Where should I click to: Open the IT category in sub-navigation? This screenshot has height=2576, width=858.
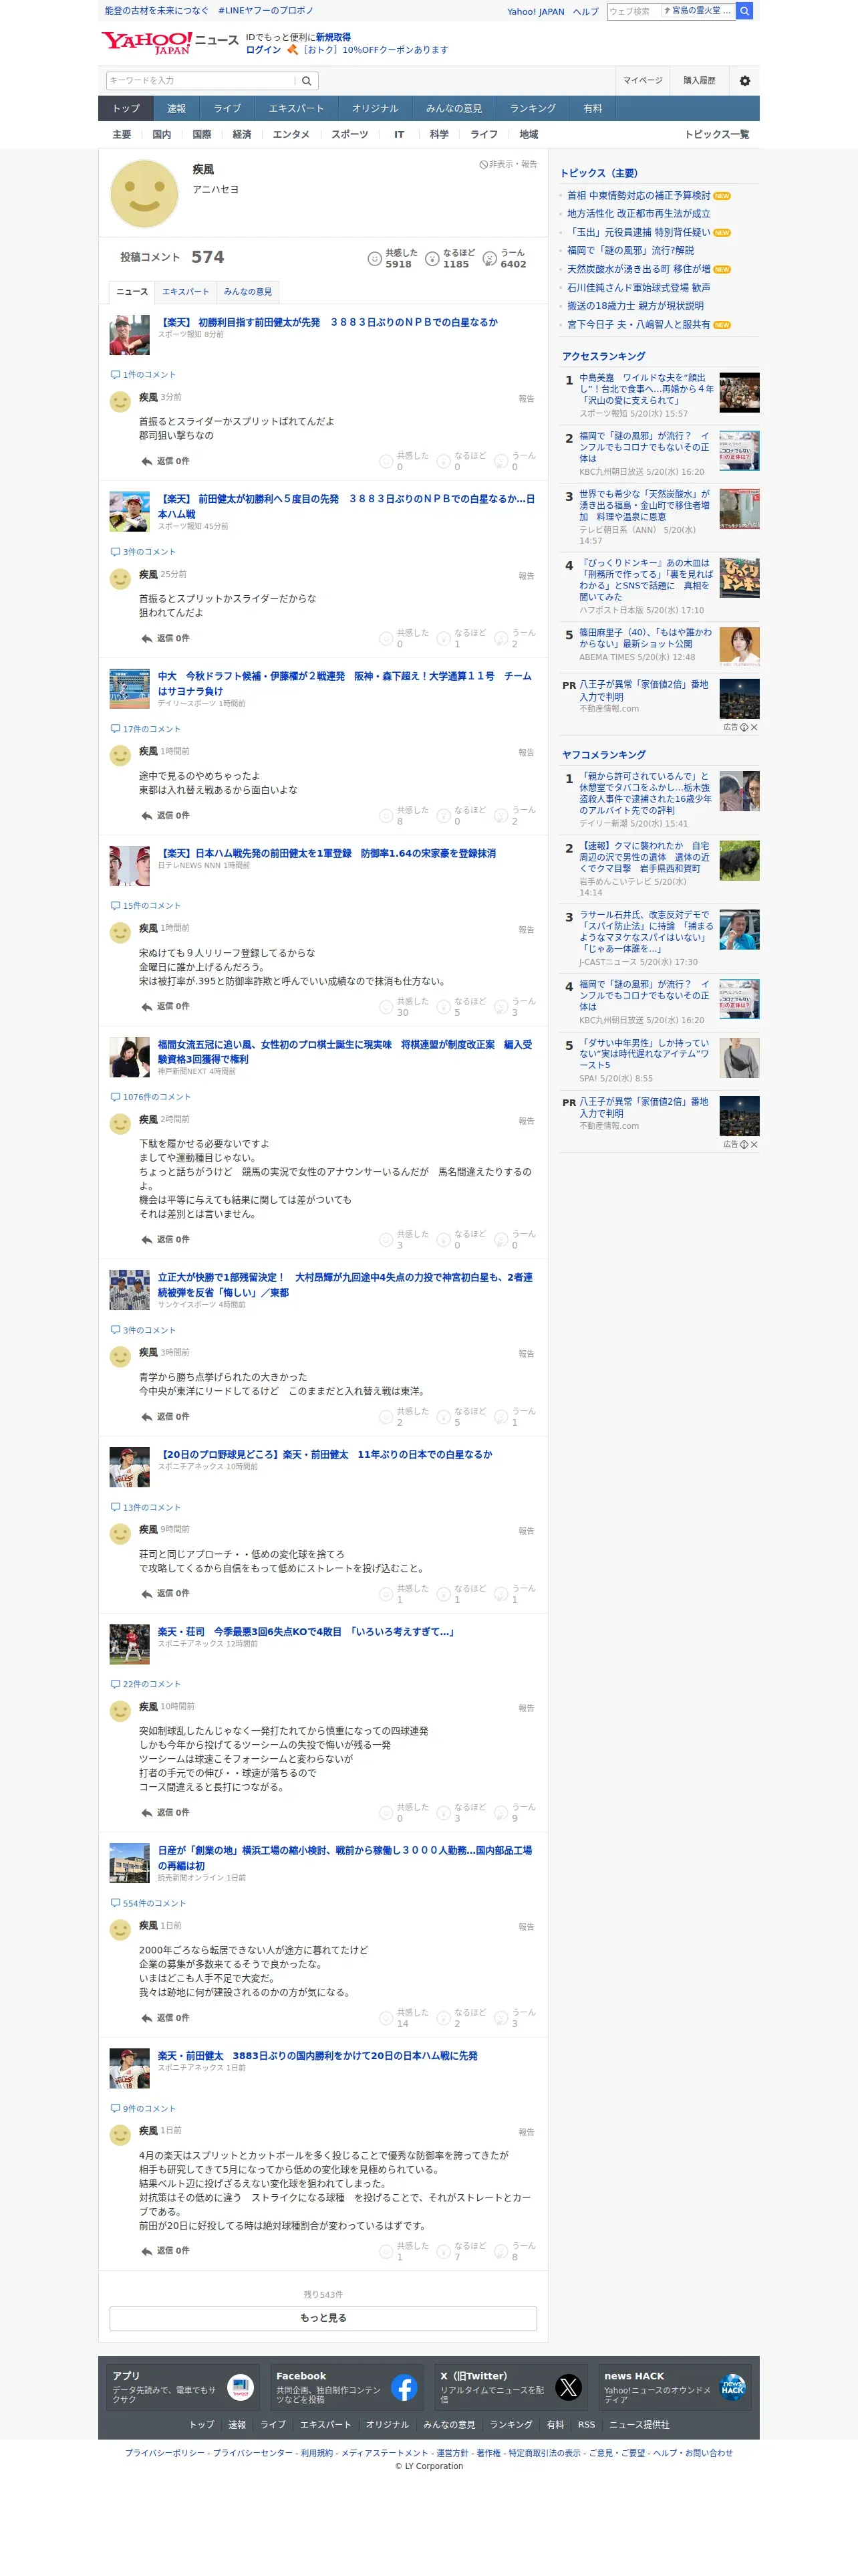click(398, 135)
